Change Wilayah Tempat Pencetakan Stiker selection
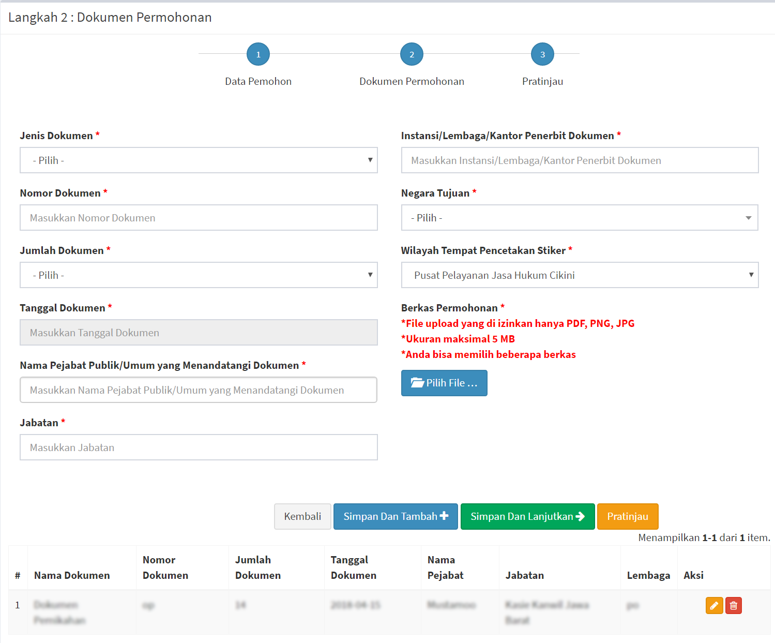Viewport: 775px width, 643px height. pyautogui.click(x=580, y=275)
